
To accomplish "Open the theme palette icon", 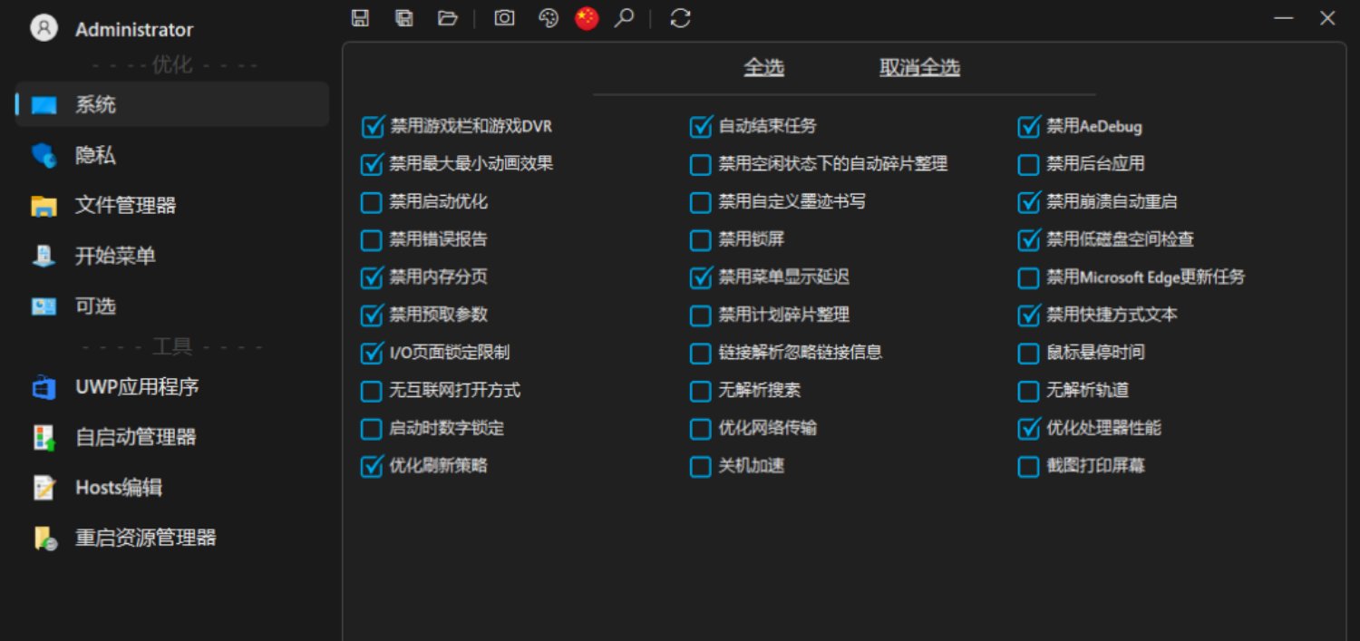I will [x=547, y=17].
